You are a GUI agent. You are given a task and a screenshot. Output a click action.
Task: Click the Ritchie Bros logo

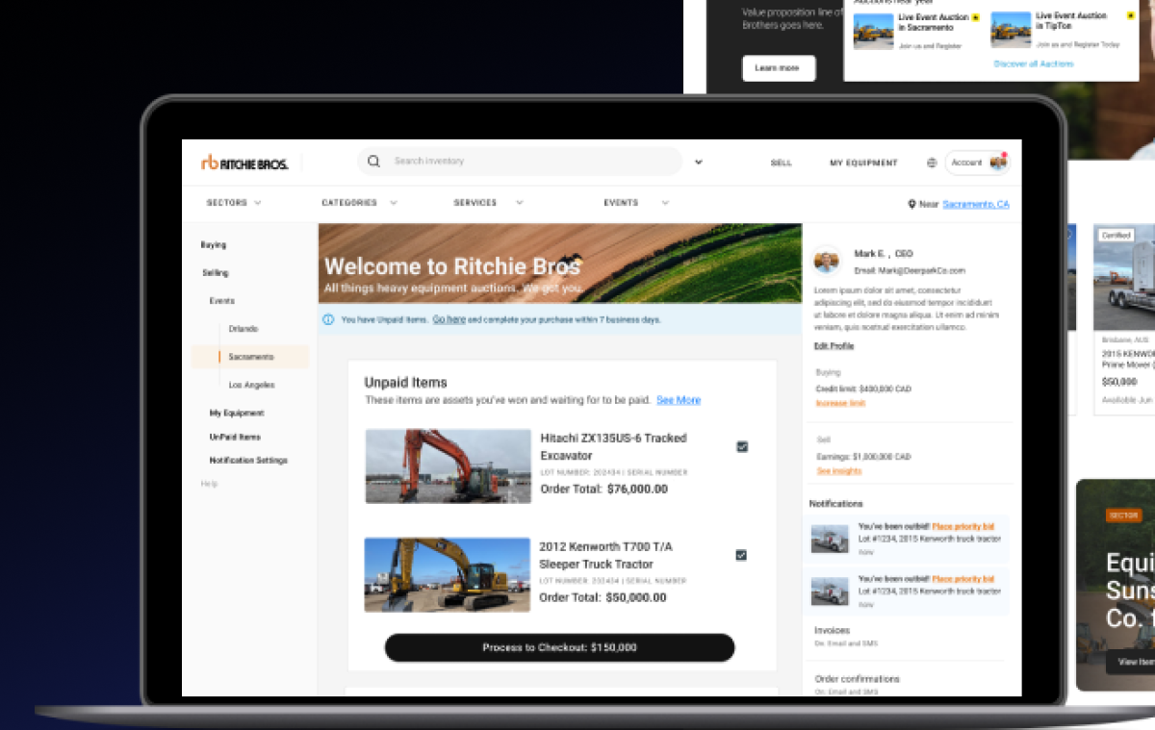244,163
